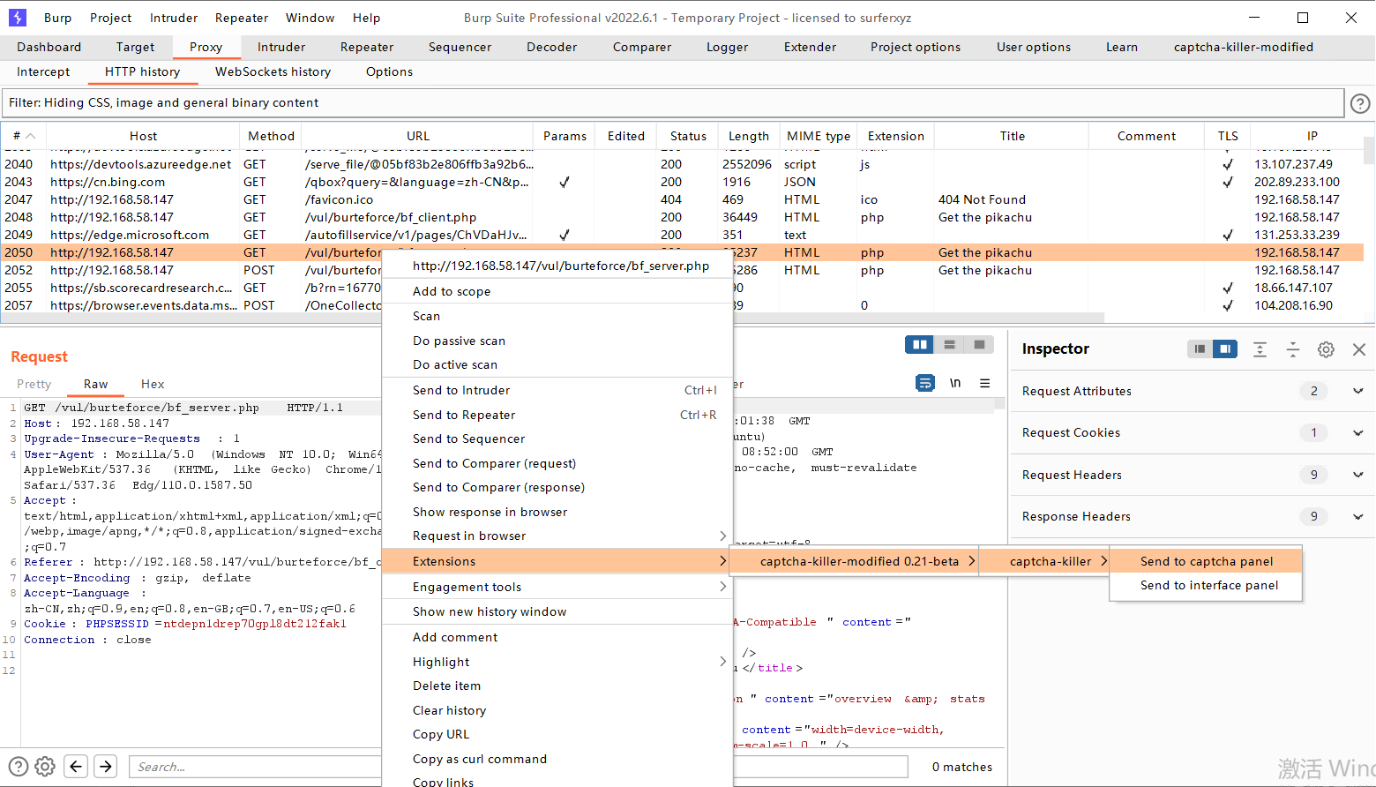Open Highlight submenu
Screen dimensions: 1376x787
coord(557,662)
